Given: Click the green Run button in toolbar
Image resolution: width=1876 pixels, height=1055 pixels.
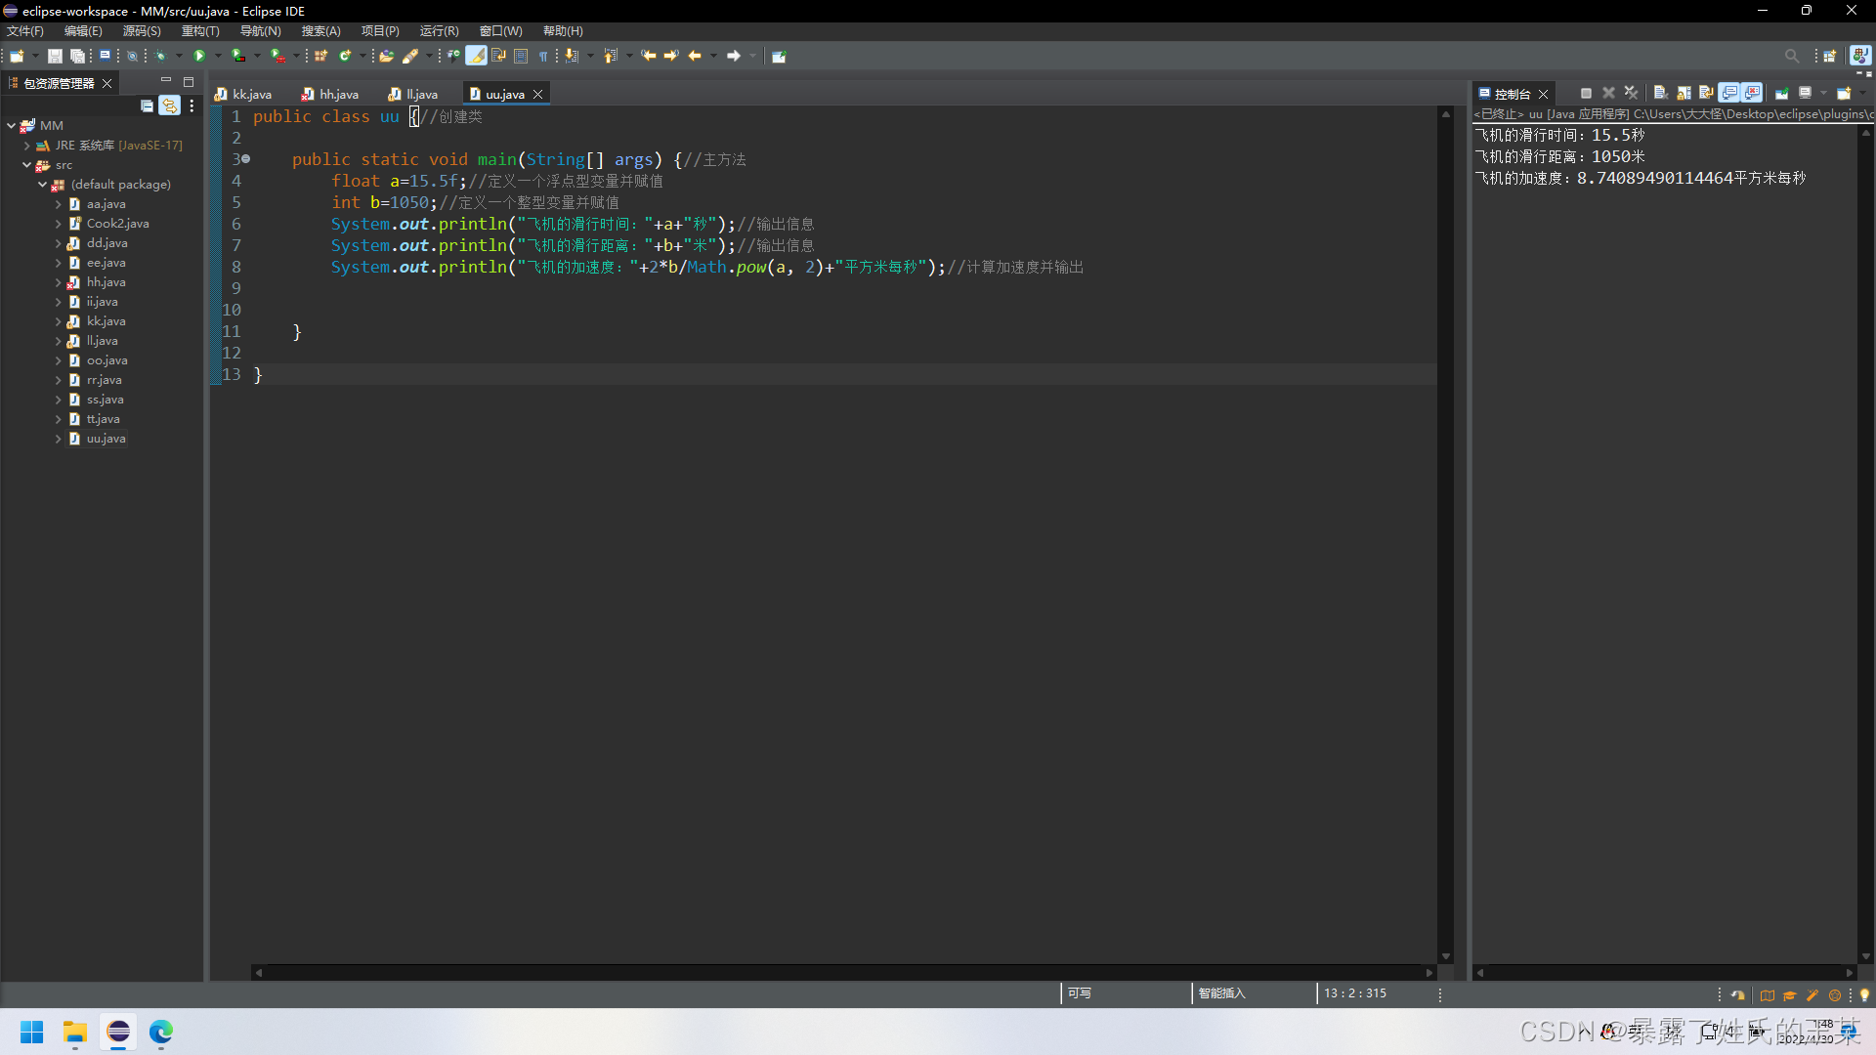Looking at the screenshot, I should pos(199,56).
